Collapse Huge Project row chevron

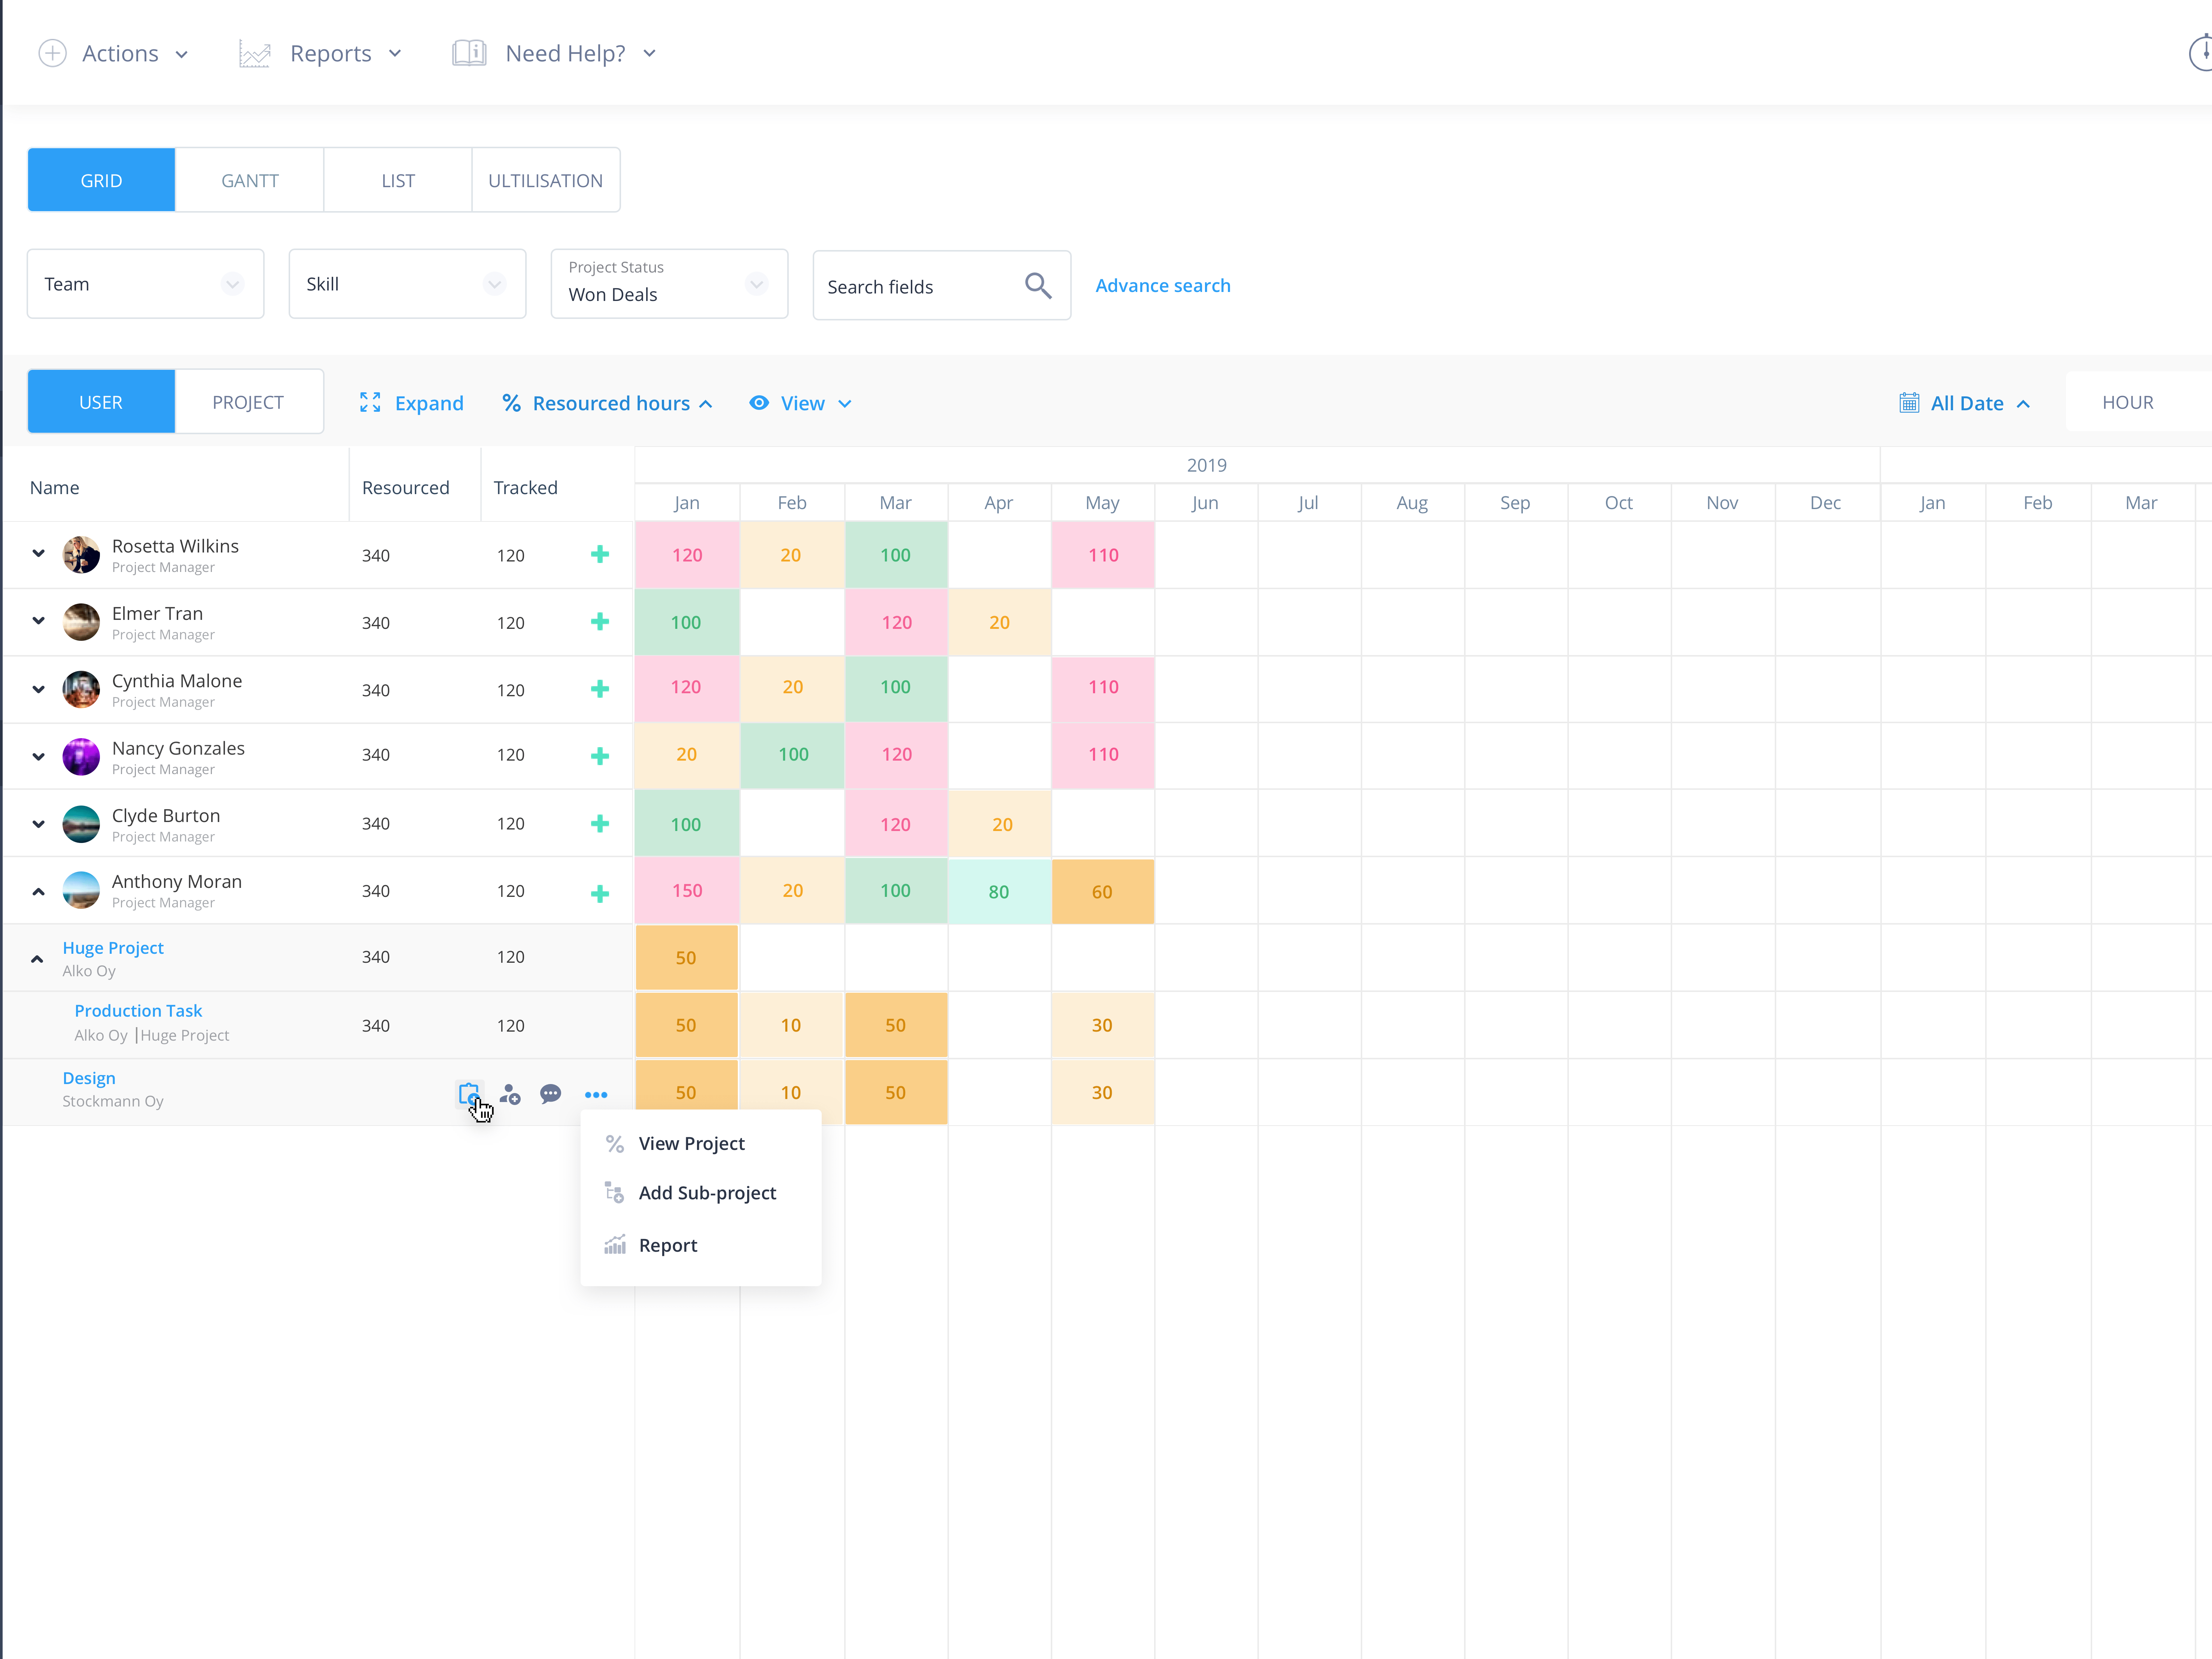(37, 959)
